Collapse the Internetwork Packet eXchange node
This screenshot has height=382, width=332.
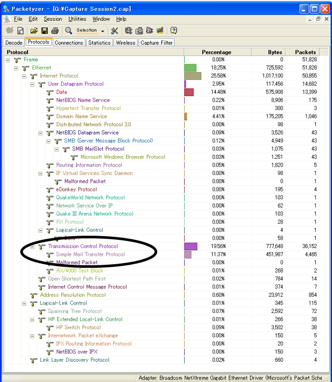point(32,336)
